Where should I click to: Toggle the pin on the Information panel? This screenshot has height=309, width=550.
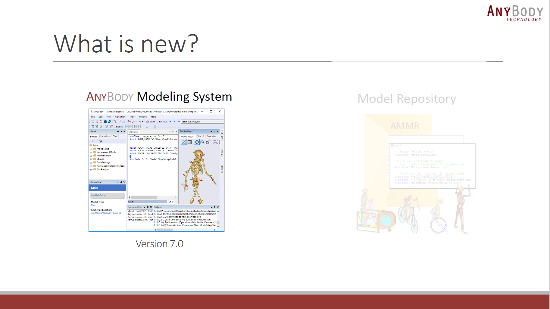(121, 182)
